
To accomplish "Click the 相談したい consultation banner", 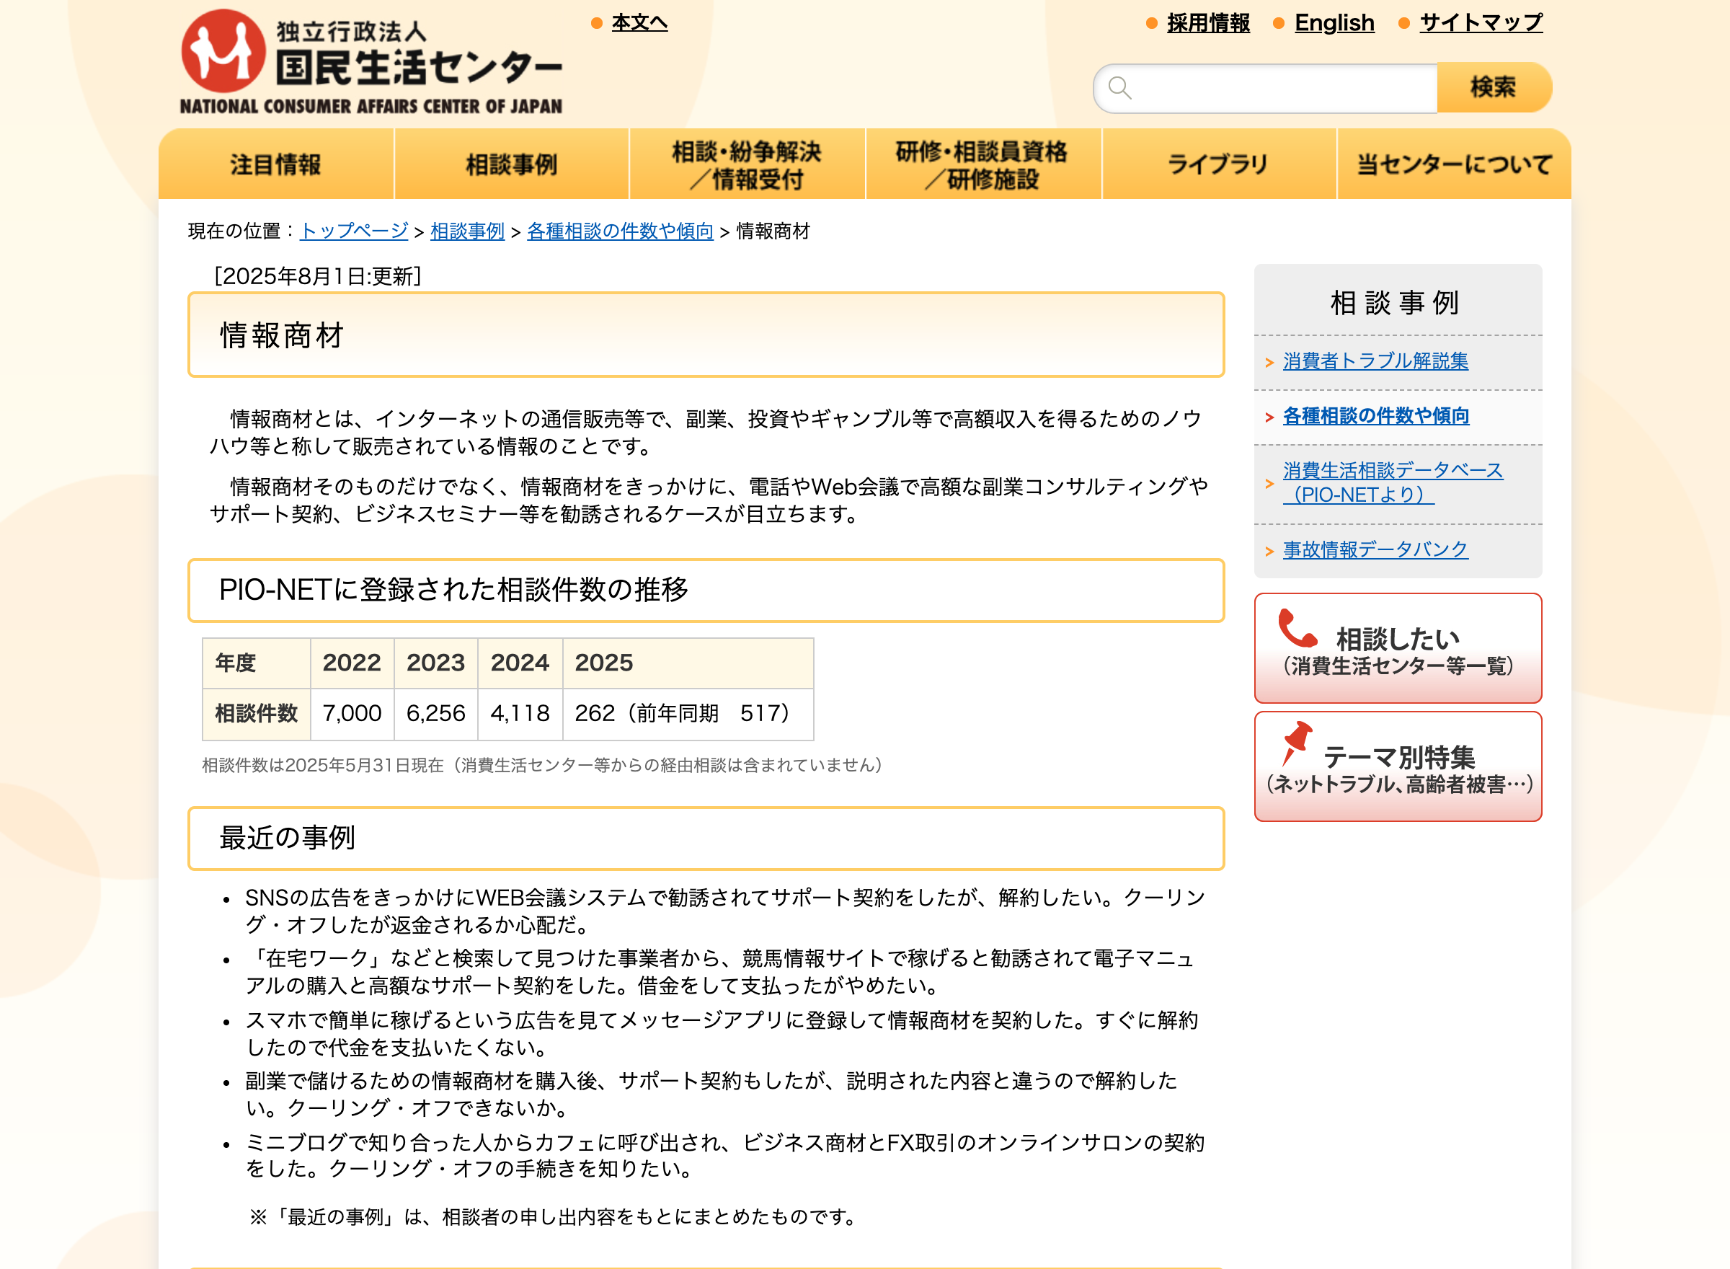I will [x=1398, y=647].
